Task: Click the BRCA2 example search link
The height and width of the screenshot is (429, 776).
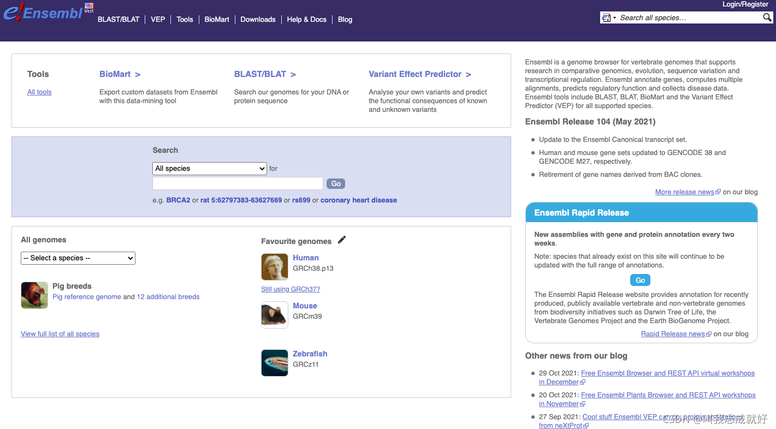Action: [x=178, y=200]
